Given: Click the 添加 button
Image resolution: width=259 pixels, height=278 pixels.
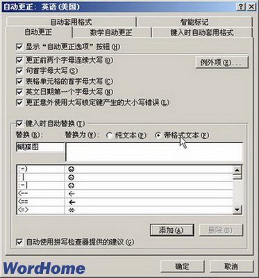Looking at the screenshot, I should pos(172,230).
